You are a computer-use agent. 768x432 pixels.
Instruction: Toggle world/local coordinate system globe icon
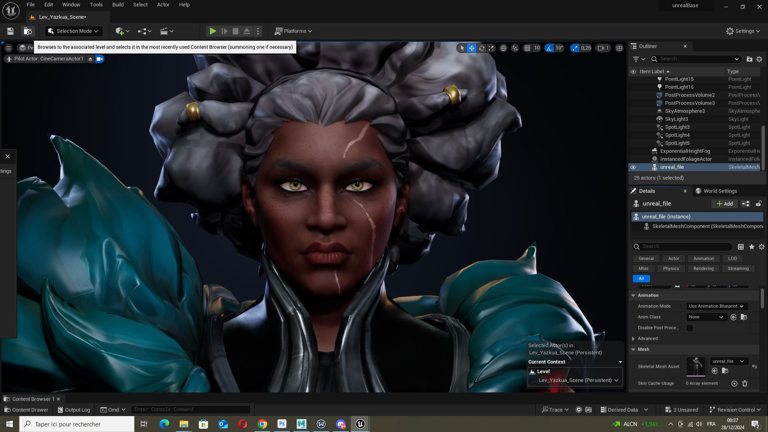(x=503, y=48)
